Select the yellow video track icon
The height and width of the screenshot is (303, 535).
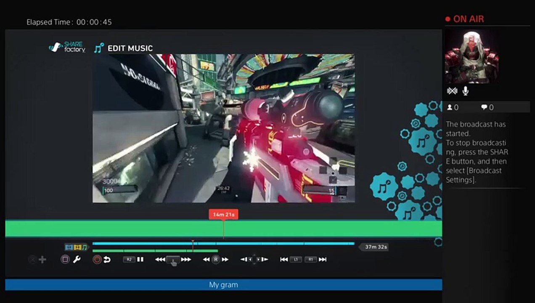pos(77,247)
